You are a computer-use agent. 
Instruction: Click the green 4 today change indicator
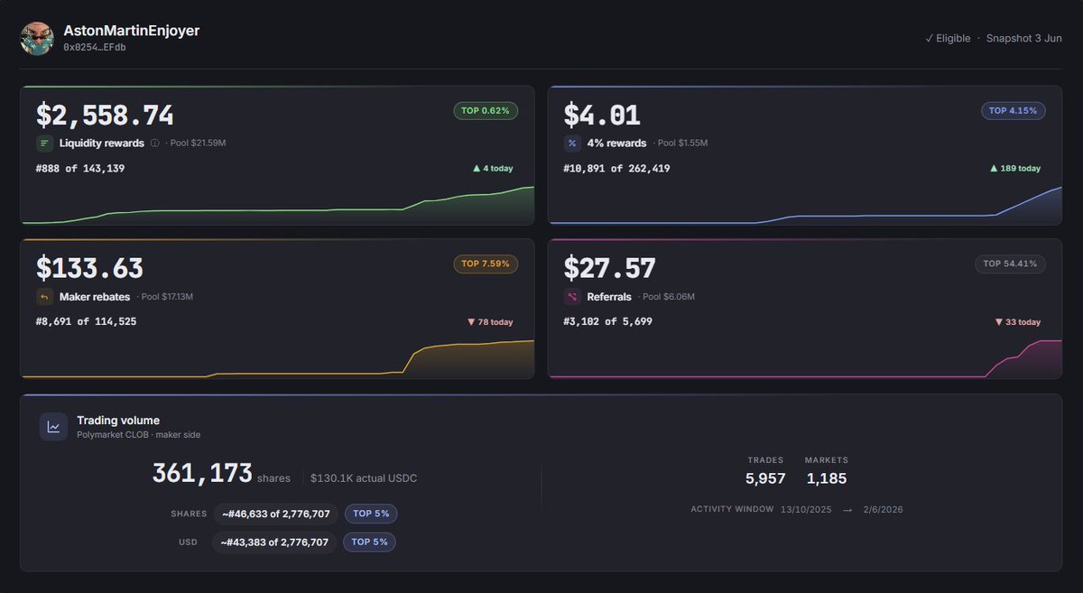(x=493, y=169)
